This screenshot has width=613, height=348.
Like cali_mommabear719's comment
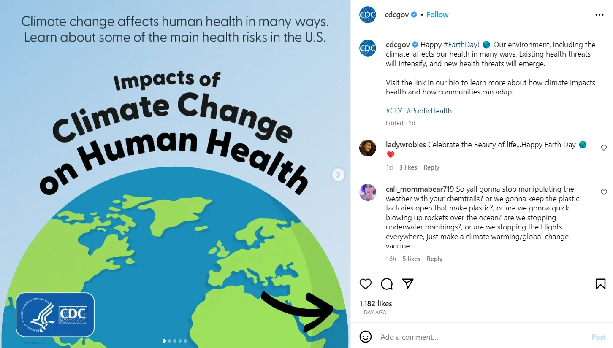[x=604, y=192]
